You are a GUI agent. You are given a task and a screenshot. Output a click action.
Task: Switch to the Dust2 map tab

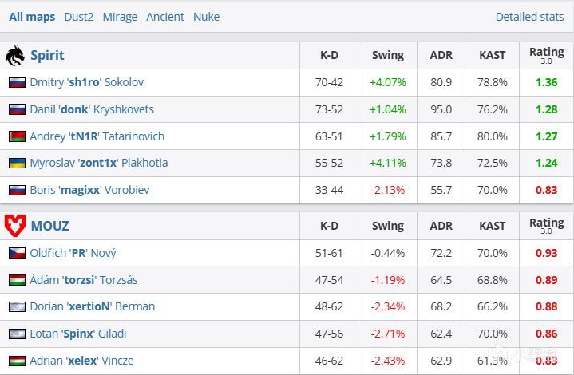coord(79,17)
